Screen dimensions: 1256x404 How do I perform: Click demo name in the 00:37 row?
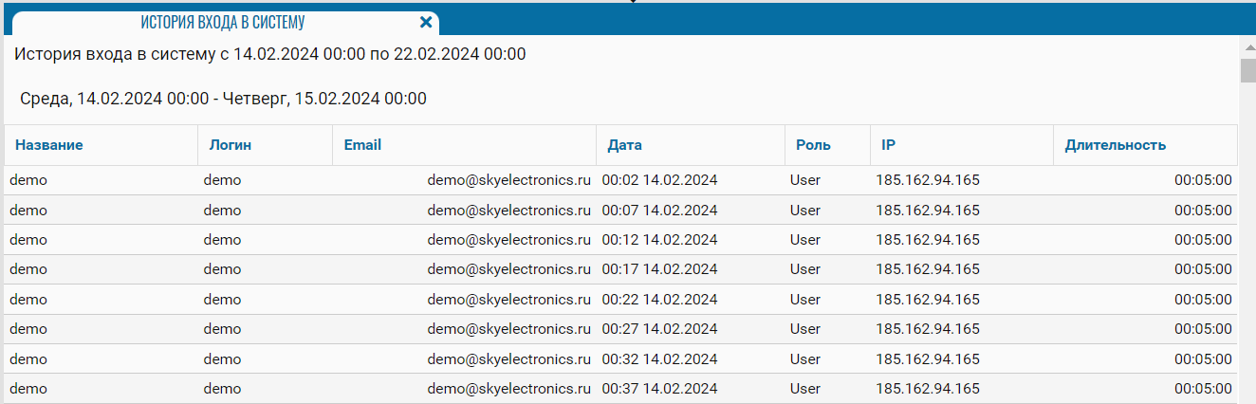tap(28, 389)
